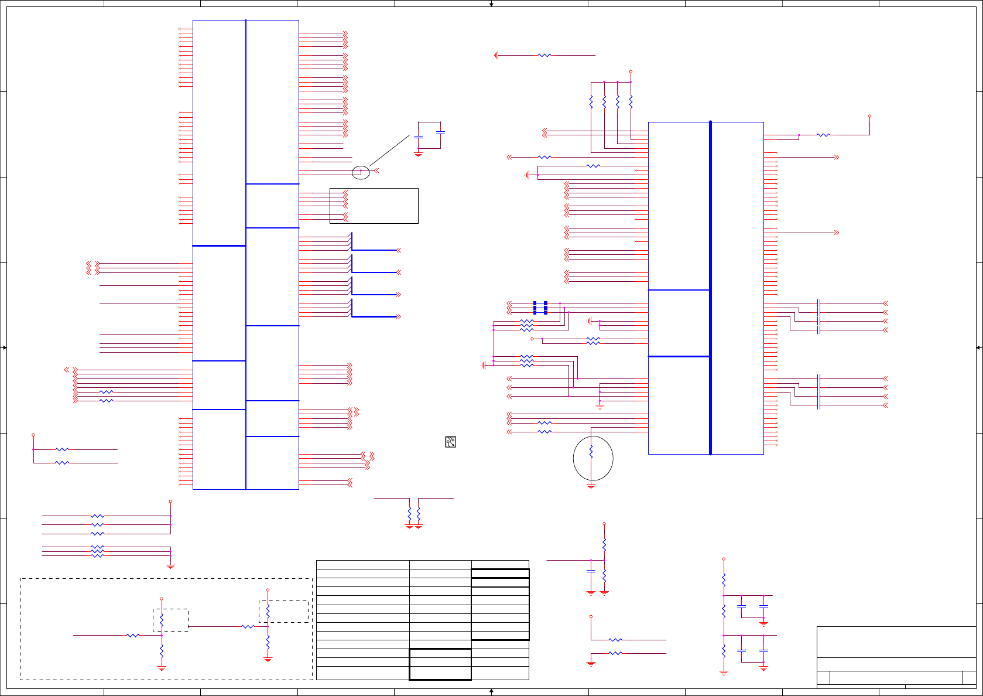Click the power port at the left sheet edge
Image resolution: width=983 pixels, height=696 pixels.
(x=33, y=435)
